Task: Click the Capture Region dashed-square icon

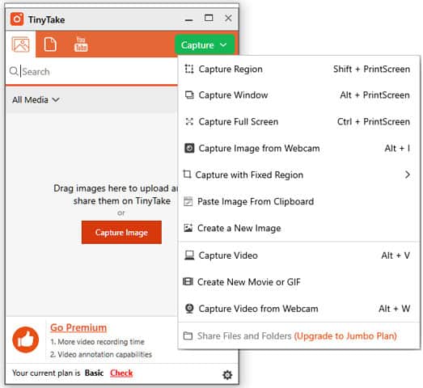Action: [x=189, y=69]
